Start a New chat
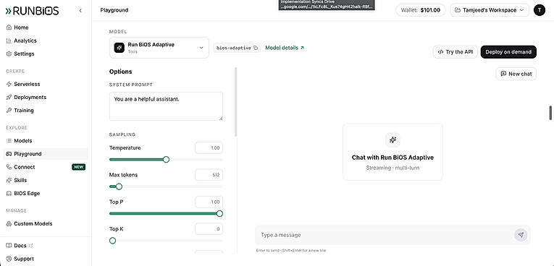Image resolution: width=554 pixels, height=266 pixels. pos(516,74)
